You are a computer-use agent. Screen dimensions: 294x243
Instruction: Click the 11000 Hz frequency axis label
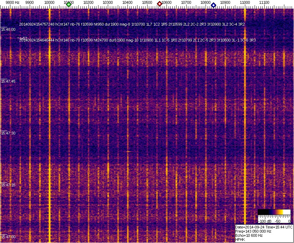[245, 2]
